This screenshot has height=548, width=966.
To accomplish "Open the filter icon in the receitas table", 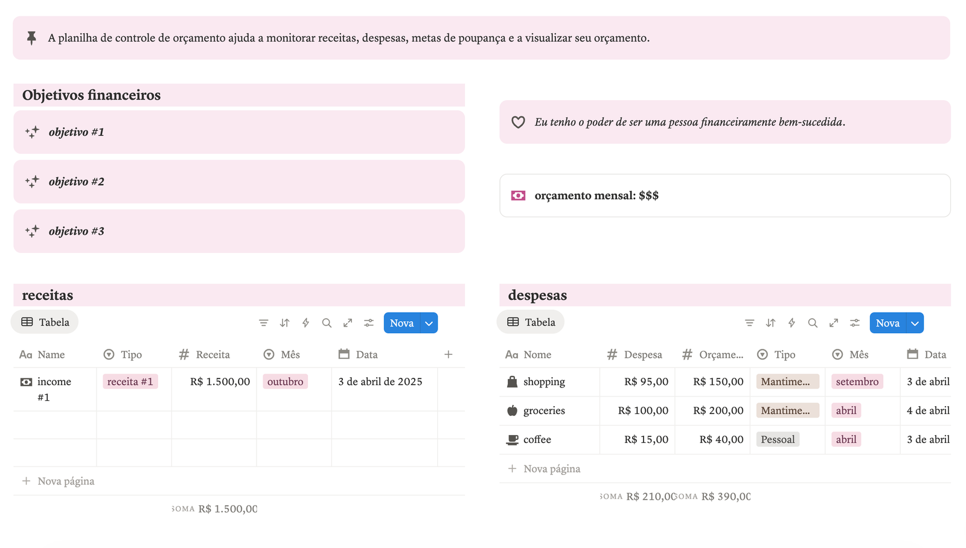I will (x=264, y=323).
